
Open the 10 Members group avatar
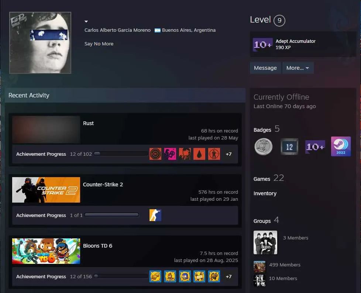tap(259, 280)
